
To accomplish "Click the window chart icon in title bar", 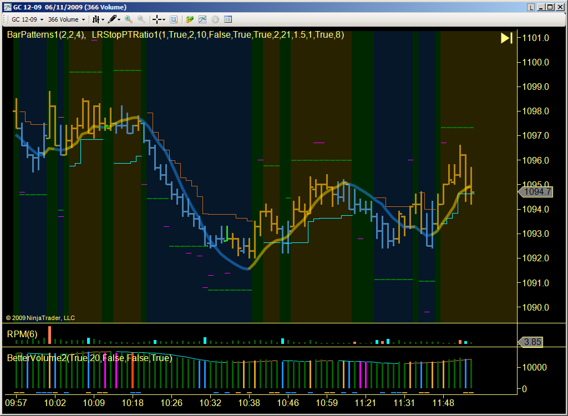I will (7, 7).
